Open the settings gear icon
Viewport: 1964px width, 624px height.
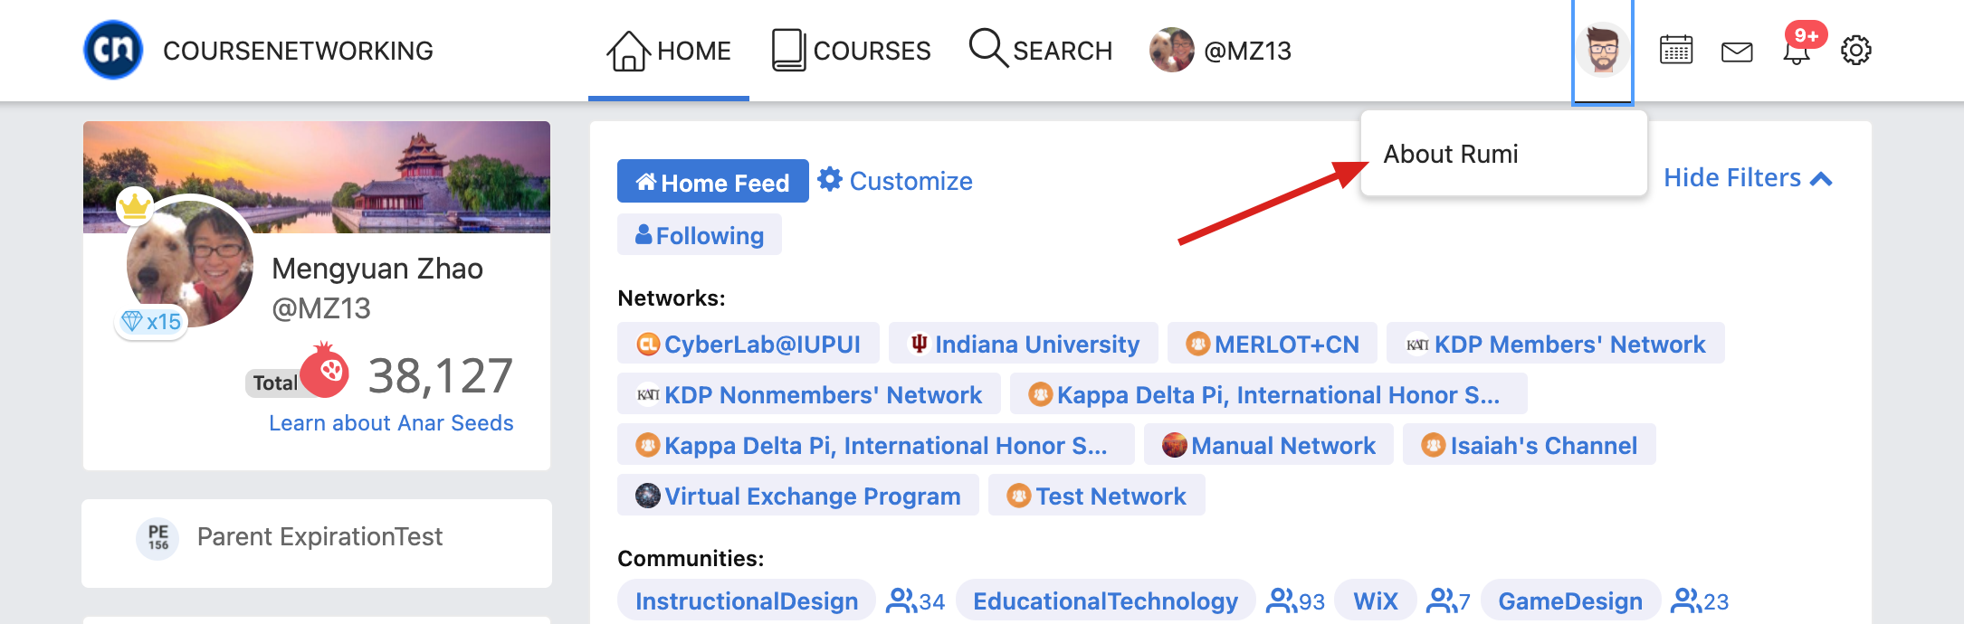click(1856, 51)
